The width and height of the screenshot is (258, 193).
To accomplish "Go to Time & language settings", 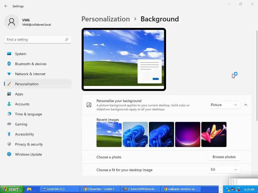I will 38,114.
